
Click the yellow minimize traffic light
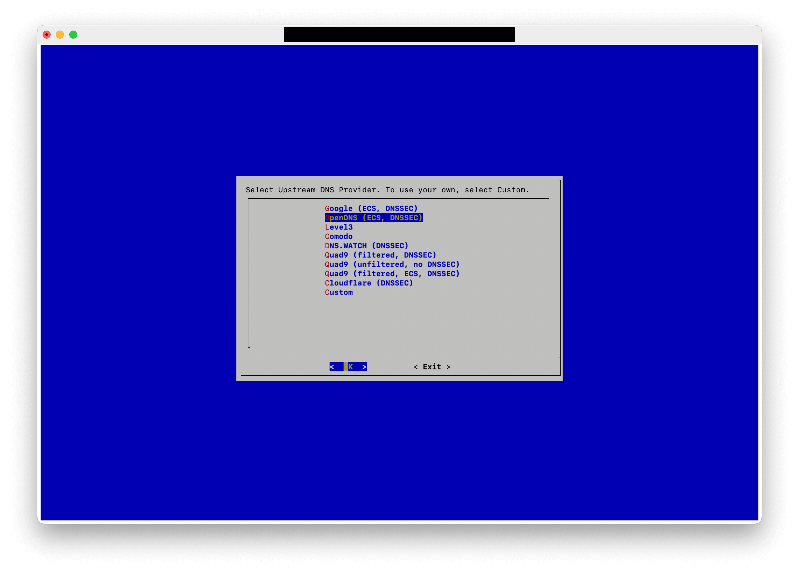pos(60,35)
